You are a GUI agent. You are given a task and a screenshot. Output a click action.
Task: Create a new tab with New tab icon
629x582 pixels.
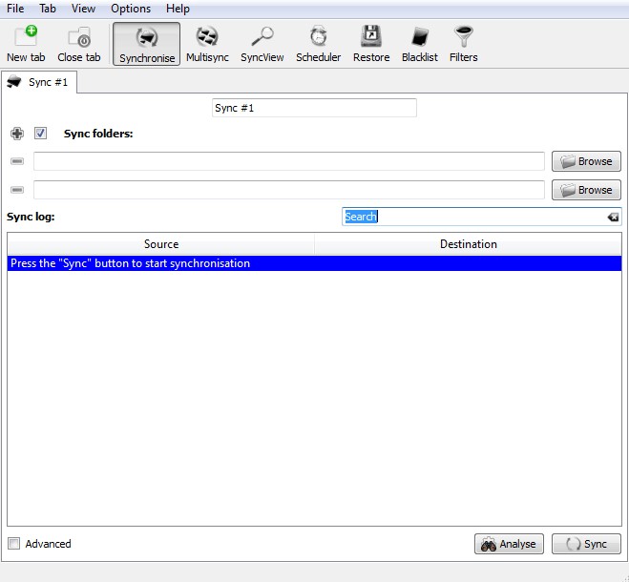[26, 44]
